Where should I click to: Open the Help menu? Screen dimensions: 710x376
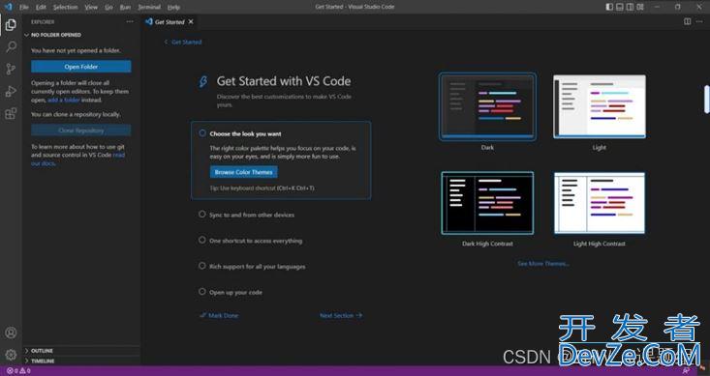[x=173, y=7]
